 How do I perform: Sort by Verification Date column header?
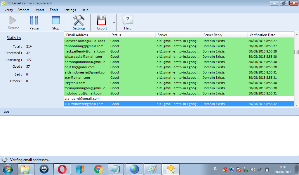[x=271, y=35]
